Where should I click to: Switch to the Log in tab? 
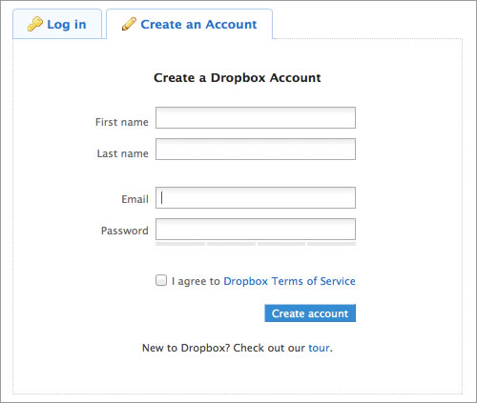click(x=57, y=24)
